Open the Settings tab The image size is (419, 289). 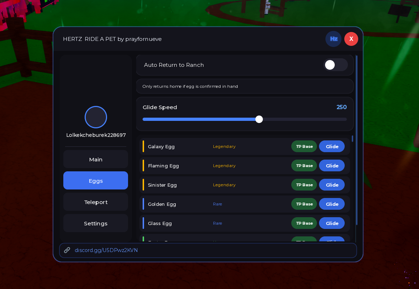pos(96,223)
